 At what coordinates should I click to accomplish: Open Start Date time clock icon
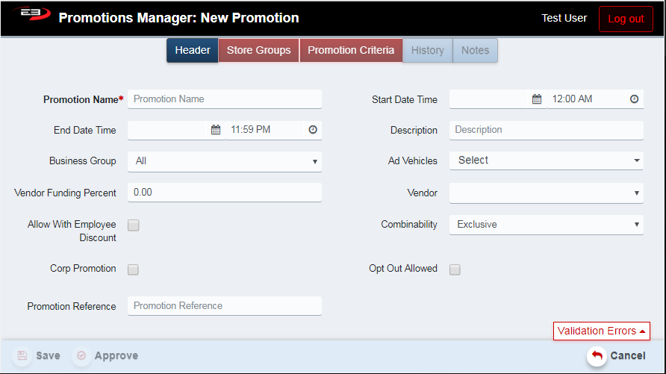634,99
